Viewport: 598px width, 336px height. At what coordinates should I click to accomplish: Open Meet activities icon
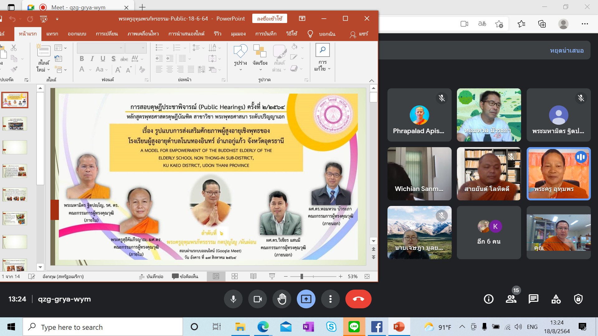coord(556,299)
